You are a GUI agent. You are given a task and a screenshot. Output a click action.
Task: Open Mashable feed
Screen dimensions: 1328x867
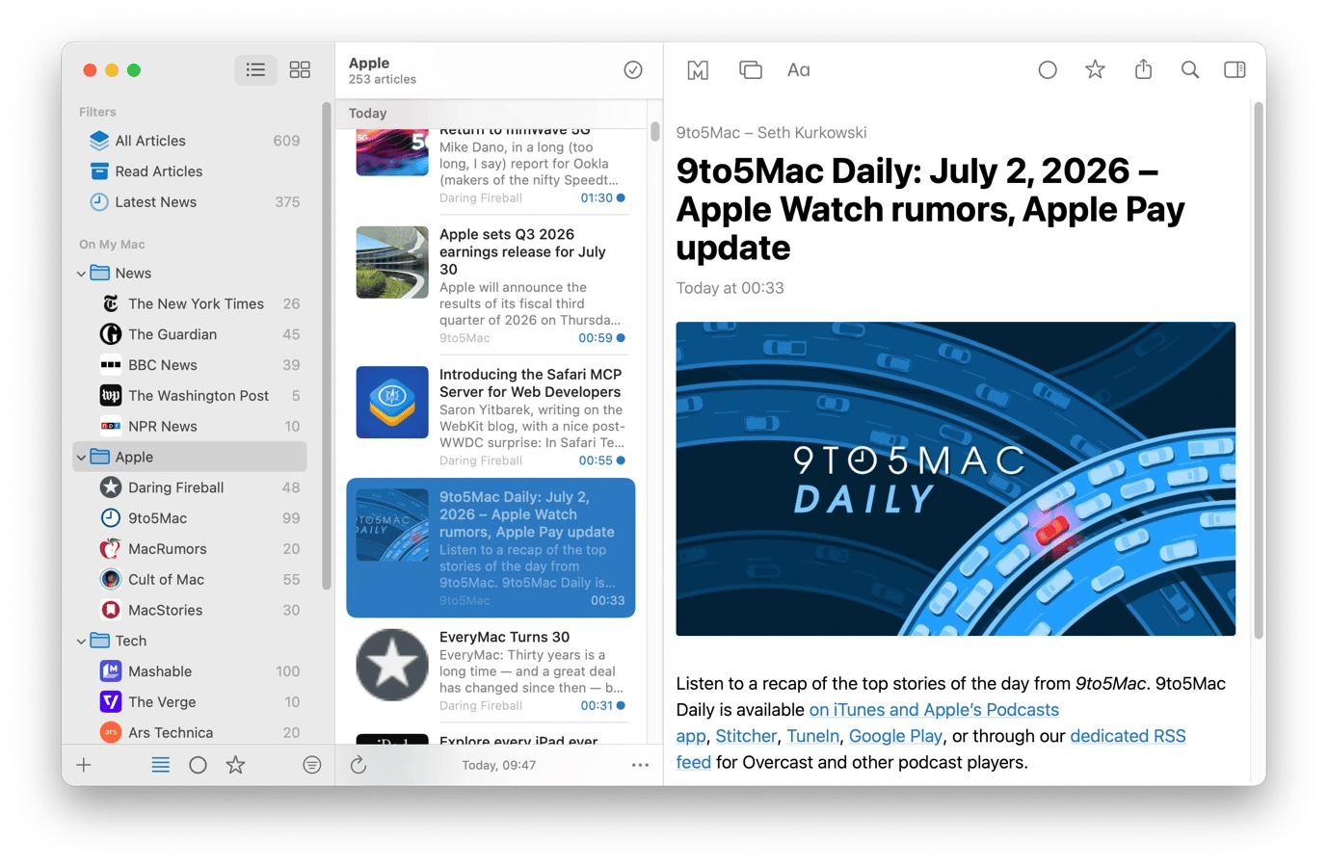pyautogui.click(x=190, y=671)
